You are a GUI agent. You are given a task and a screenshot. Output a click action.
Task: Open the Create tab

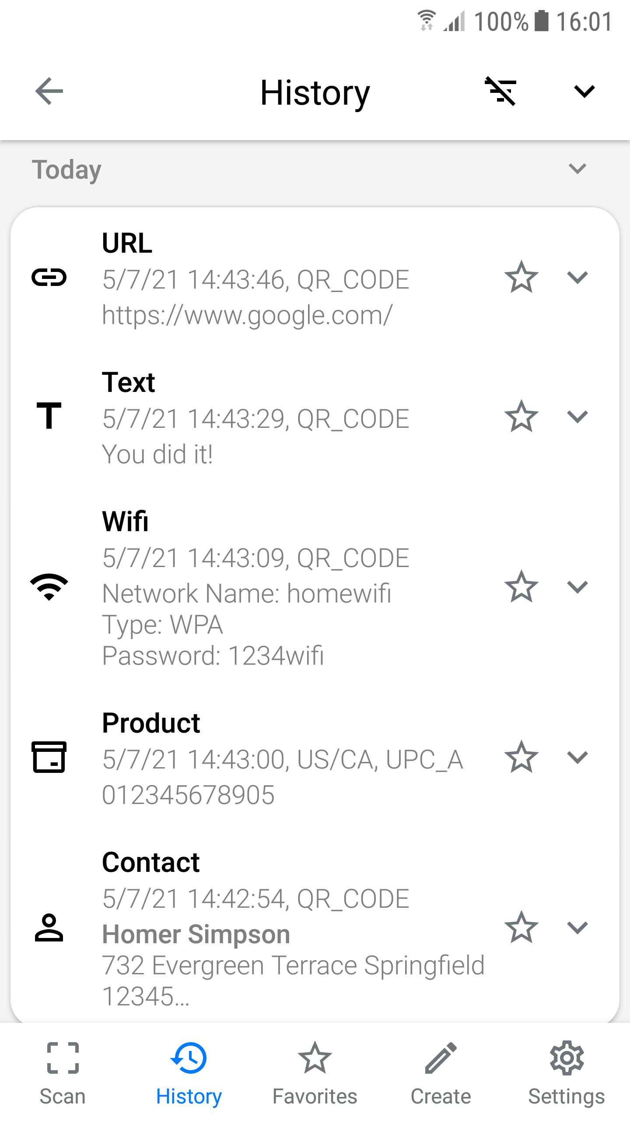[441, 1073]
